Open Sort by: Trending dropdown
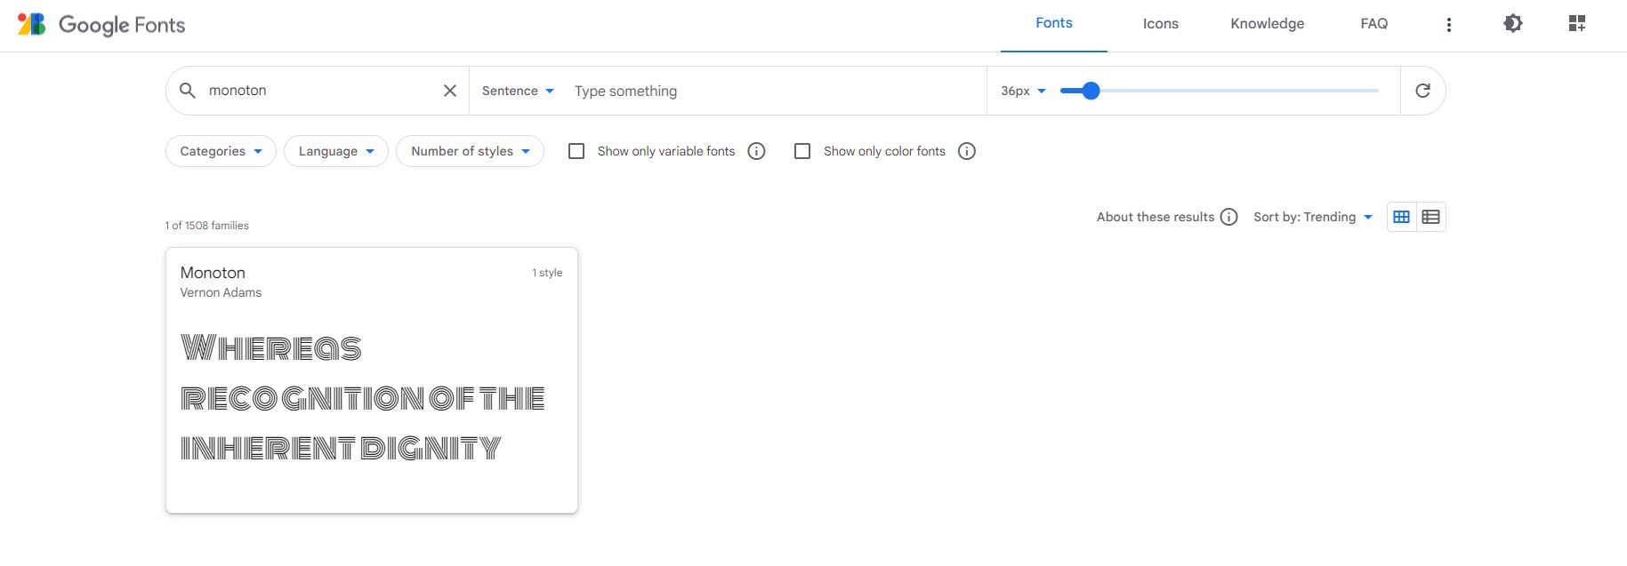 (x=1313, y=217)
